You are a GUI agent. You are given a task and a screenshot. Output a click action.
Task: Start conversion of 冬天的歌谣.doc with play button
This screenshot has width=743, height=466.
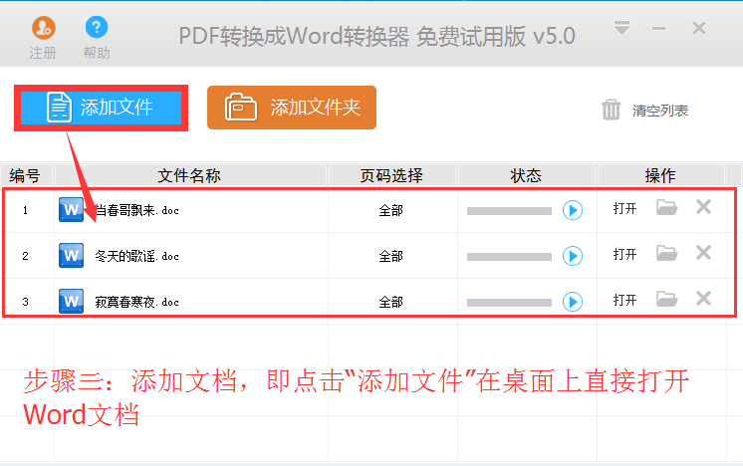tap(573, 256)
